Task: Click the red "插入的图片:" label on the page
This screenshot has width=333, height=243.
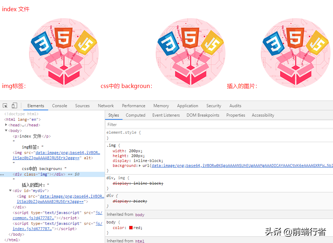Action: click(x=242, y=86)
